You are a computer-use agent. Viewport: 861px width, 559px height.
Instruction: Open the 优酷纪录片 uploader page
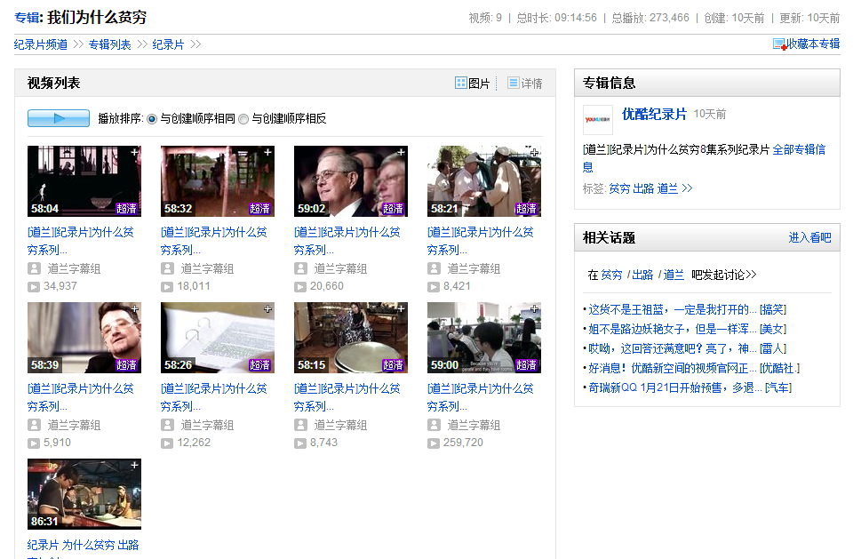click(x=654, y=115)
